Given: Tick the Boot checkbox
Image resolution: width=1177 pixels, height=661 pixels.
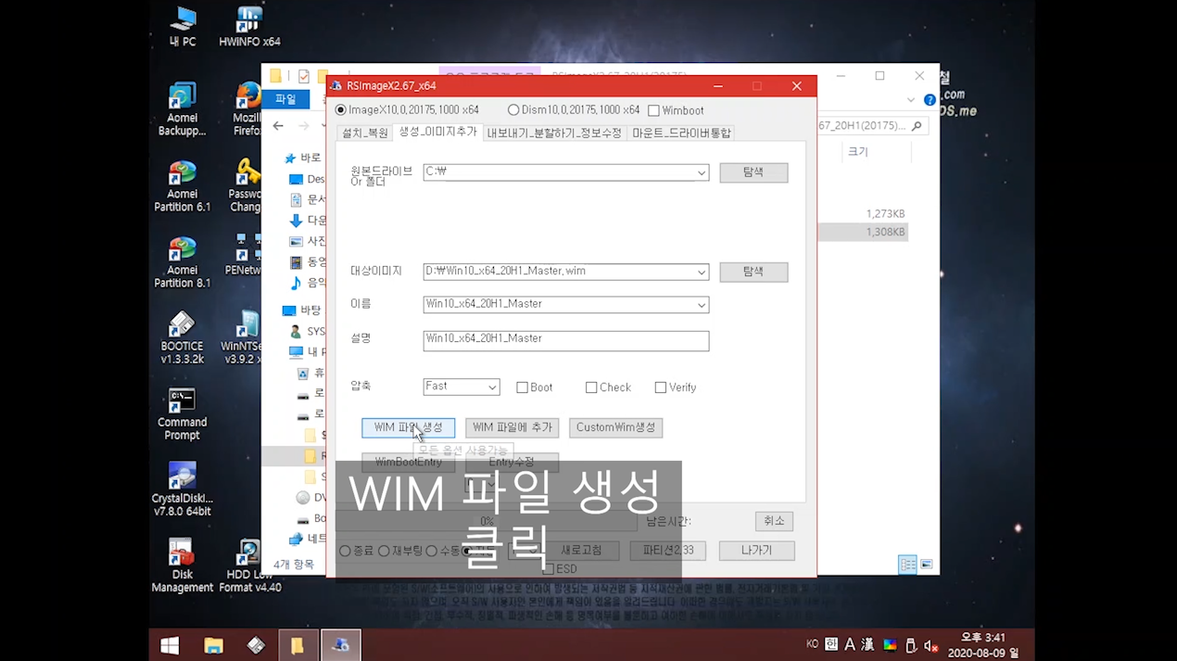Looking at the screenshot, I should pyautogui.click(x=522, y=388).
